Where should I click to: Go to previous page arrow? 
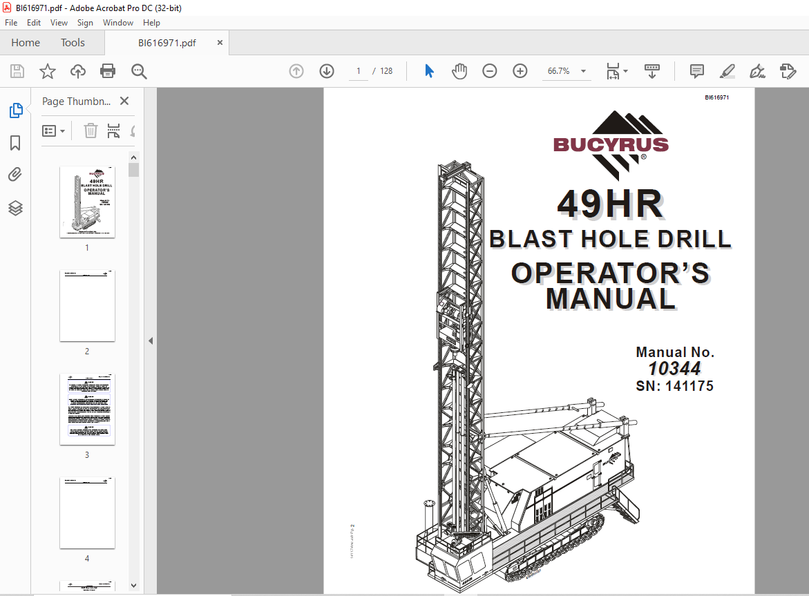(296, 71)
